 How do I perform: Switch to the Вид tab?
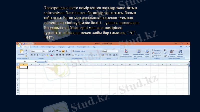[94, 47]
